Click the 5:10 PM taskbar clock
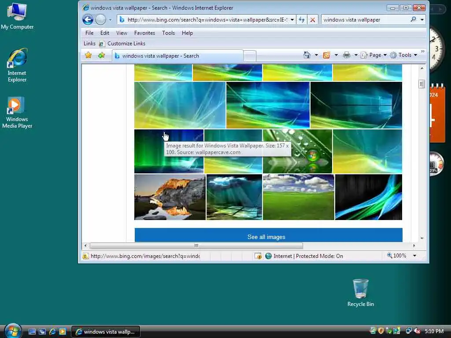The width and height of the screenshot is (451, 338). click(434, 331)
